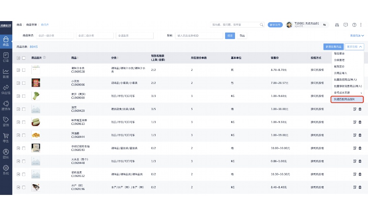The height and width of the screenshot is (216, 368).
Task: Tick the select-all checkbox in table header
Action: tap(24, 58)
